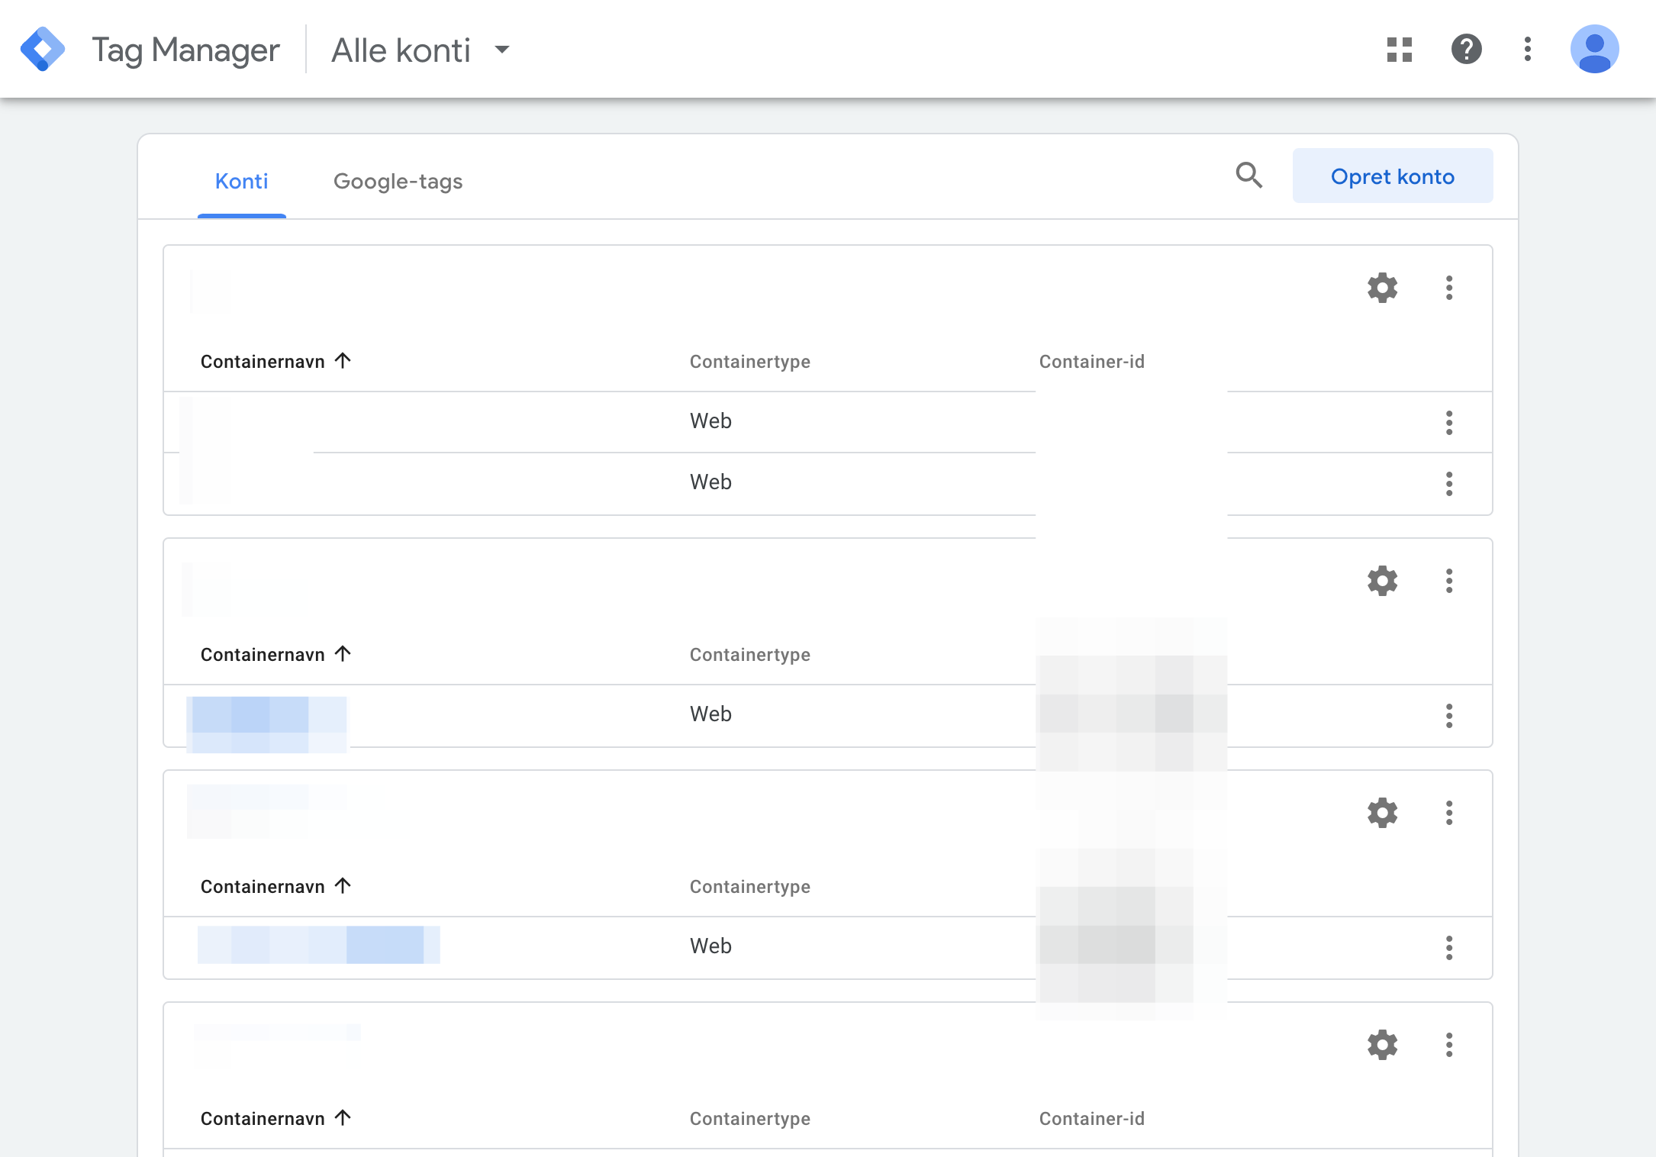1656x1157 pixels.
Task: Click the Opret konto button
Action: click(1392, 176)
